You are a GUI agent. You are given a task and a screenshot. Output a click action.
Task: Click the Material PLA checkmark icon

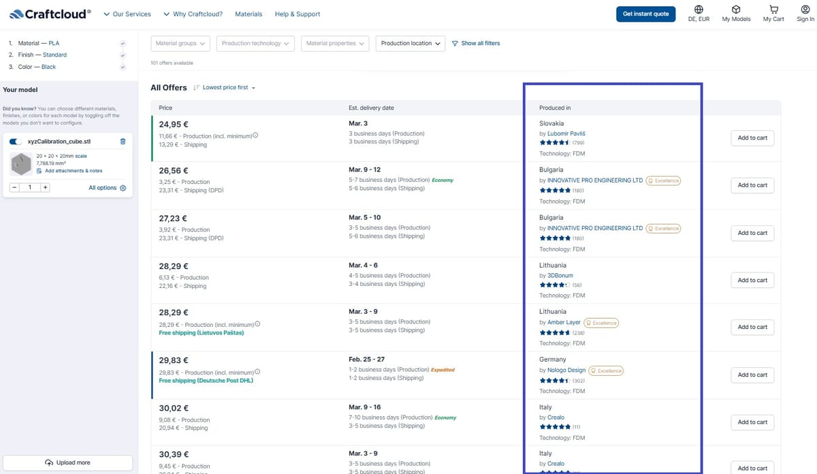click(x=123, y=43)
